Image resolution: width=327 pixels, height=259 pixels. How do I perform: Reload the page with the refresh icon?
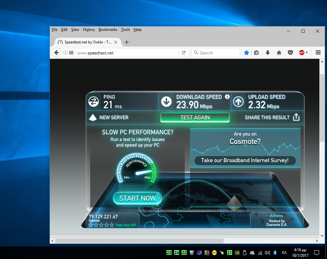[184, 53]
